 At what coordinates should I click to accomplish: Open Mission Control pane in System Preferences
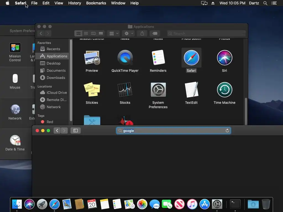pos(15,52)
